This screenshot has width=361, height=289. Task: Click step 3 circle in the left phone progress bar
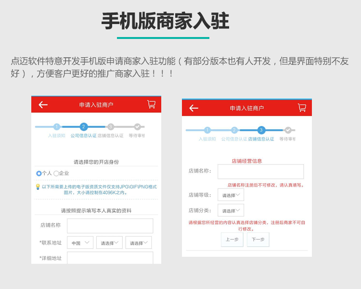(111, 126)
